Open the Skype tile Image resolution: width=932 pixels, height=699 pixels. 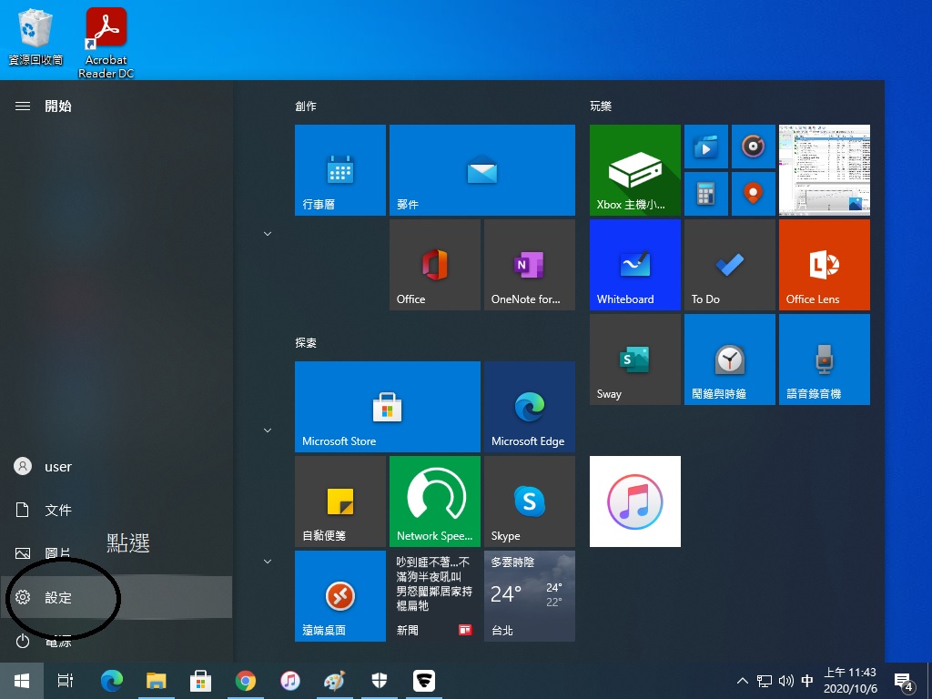point(530,501)
